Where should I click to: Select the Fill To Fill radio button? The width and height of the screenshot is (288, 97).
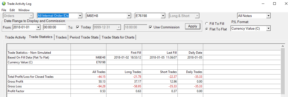click(x=207, y=24)
